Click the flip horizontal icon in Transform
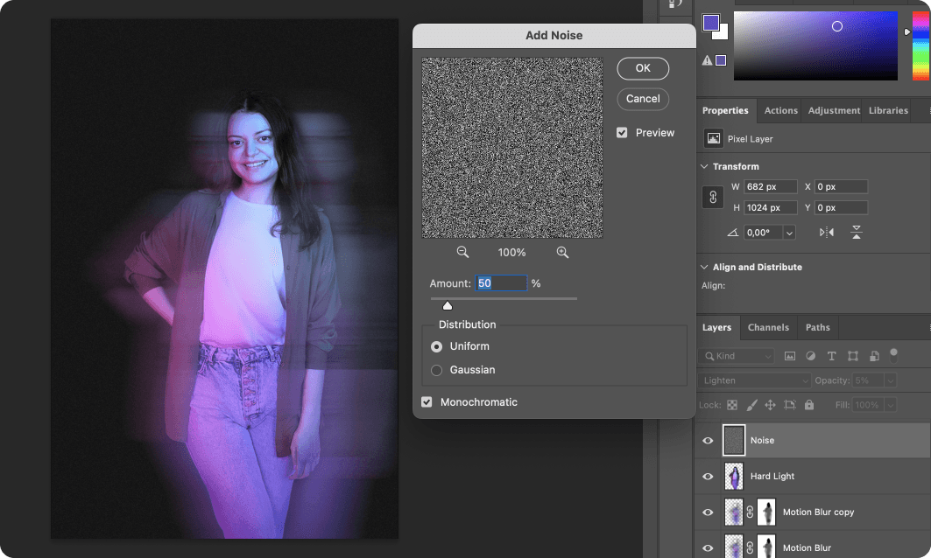This screenshot has width=931, height=558. pyautogui.click(x=827, y=232)
